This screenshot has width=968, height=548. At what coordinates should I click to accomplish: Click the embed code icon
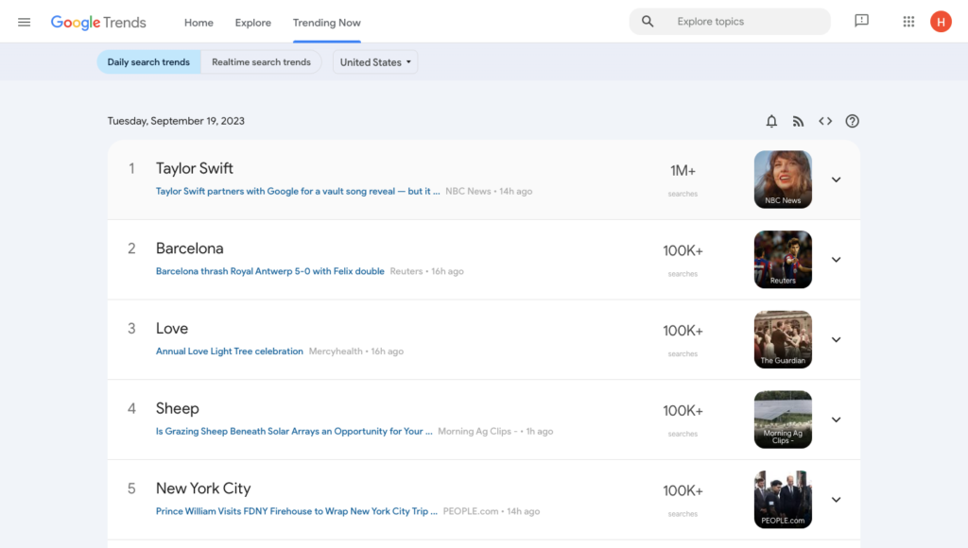pyautogui.click(x=825, y=121)
